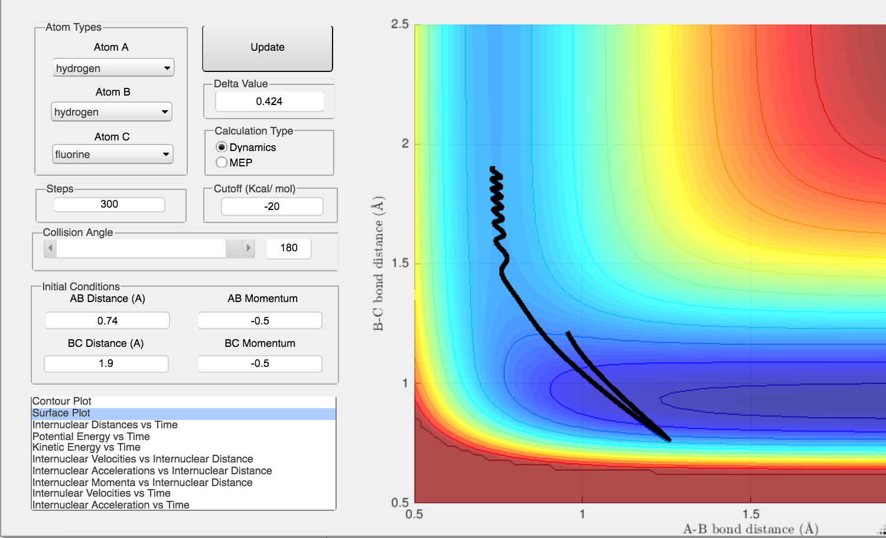Select Internuclear Velocities vs Internuclear Distance
Screen dimensions: 886x538
click(x=183, y=459)
